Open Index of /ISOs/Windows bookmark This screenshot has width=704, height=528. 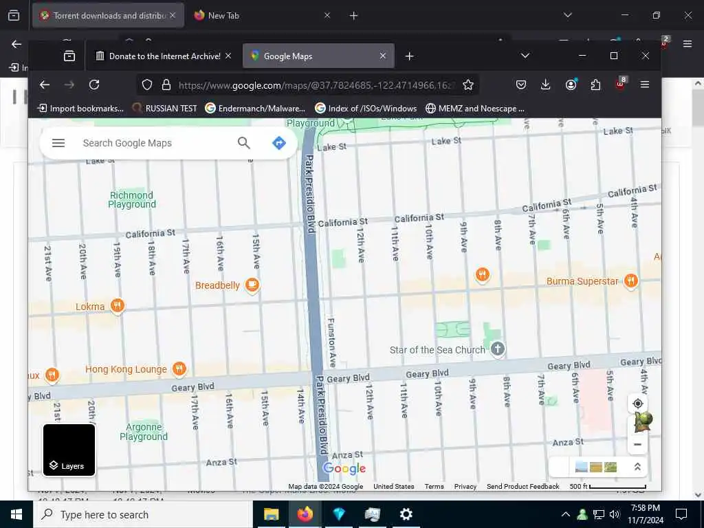366,108
